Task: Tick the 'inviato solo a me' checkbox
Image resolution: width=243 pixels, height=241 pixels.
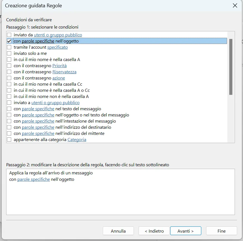Action: 9,53
